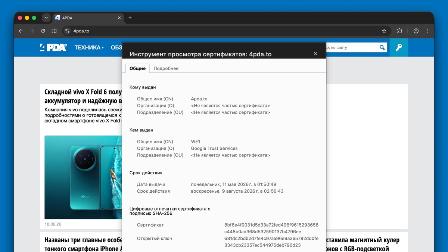448x252 pixels.
Task: Open the side panel icon in toolbar
Action: (54, 31)
